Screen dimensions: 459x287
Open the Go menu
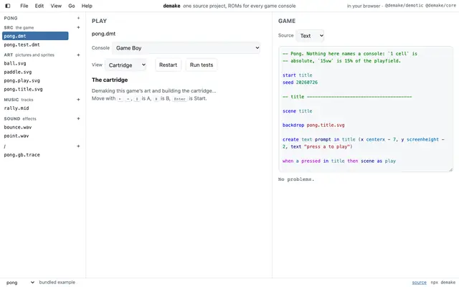point(72,6)
